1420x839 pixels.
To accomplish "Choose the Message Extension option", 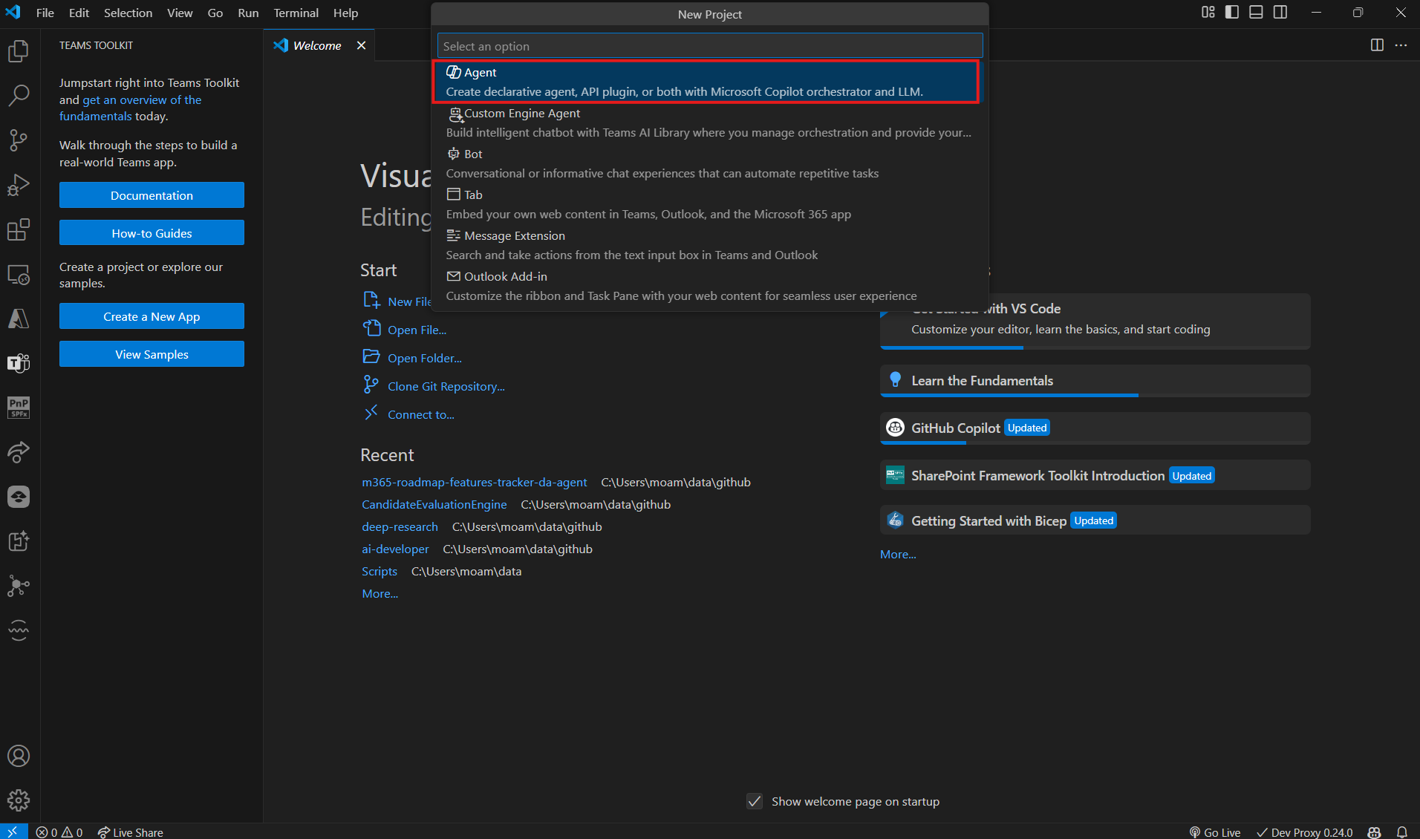I will pyautogui.click(x=709, y=245).
